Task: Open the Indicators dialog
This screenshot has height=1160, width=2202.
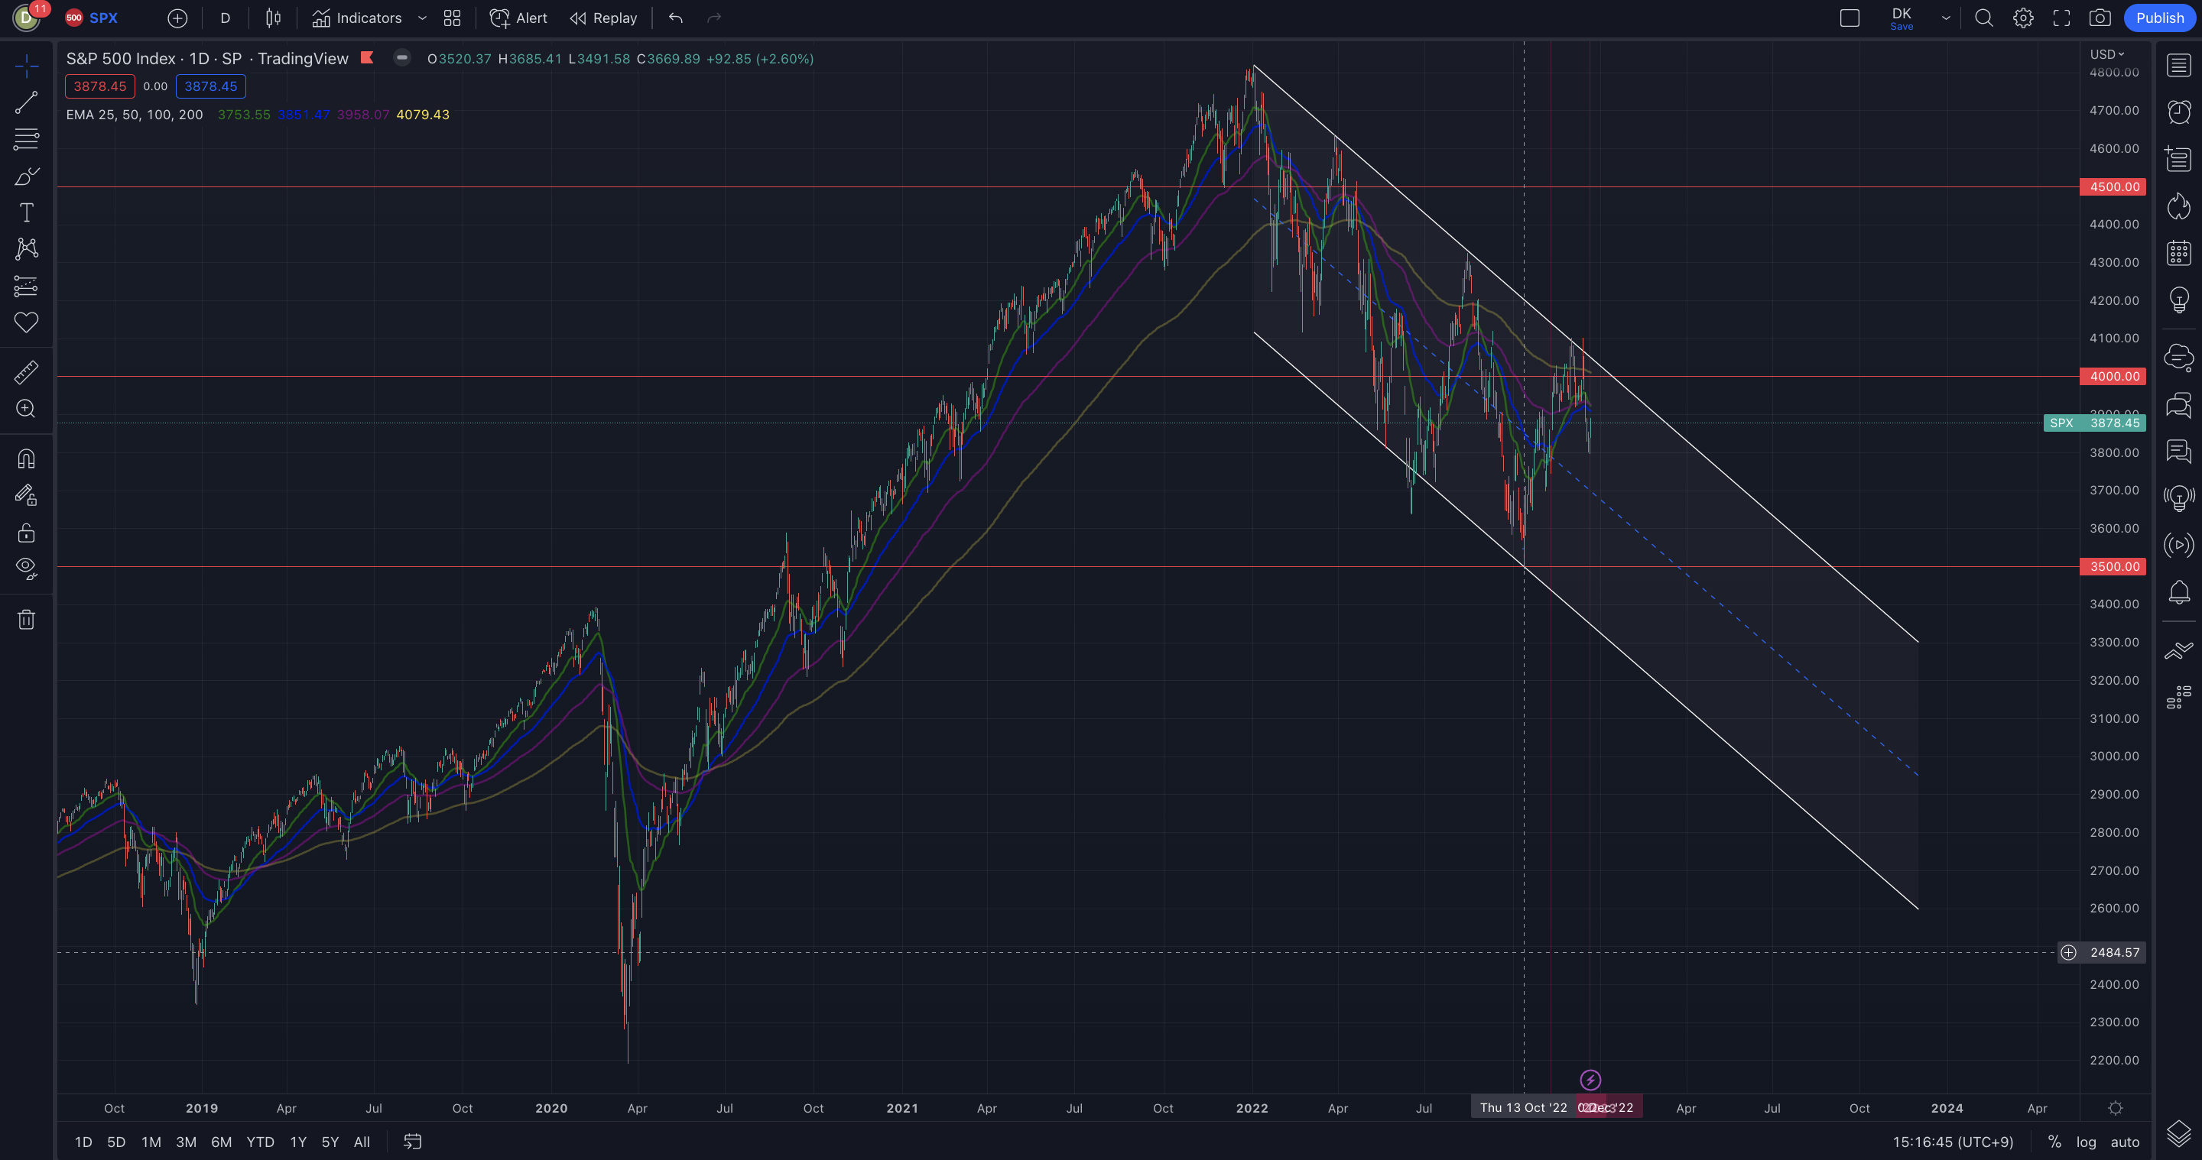Action: 356,18
